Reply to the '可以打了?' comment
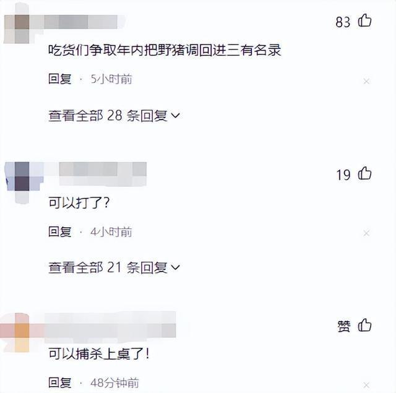This screenshot has height=393, width=396. [x=60, y=231]
